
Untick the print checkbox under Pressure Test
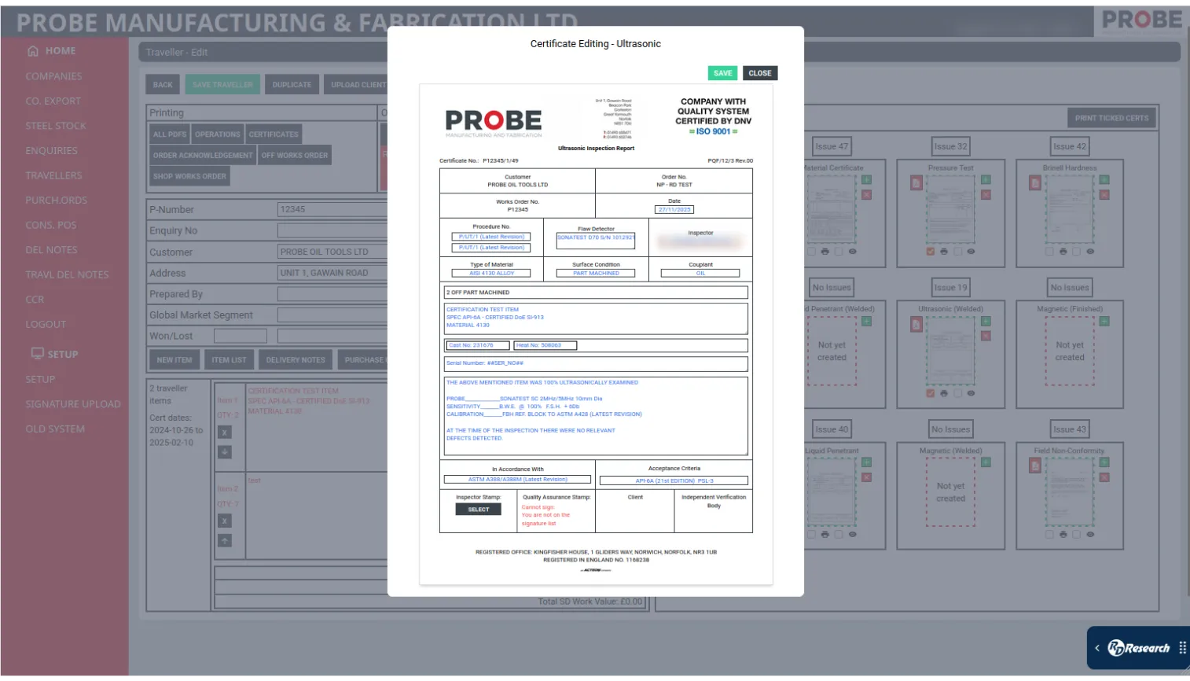[931, 252]
